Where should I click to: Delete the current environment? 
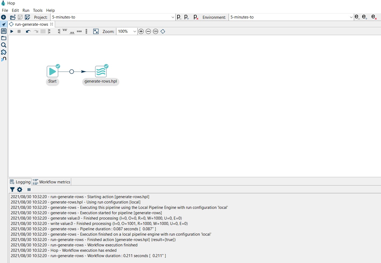pos(374,17)
